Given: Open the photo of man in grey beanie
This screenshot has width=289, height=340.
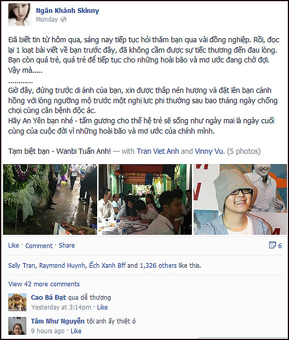Looking at the screenshot, I should point(240,199).
